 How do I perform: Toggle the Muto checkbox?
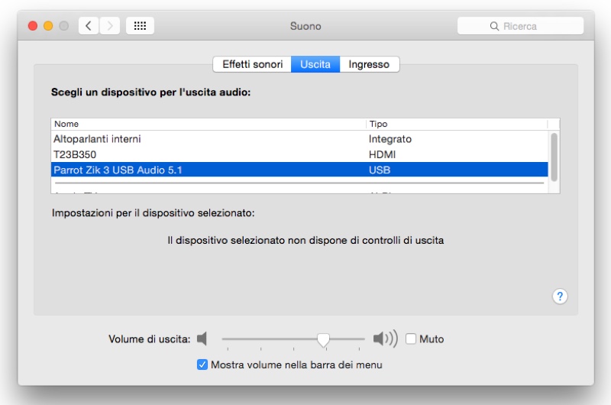411,339
